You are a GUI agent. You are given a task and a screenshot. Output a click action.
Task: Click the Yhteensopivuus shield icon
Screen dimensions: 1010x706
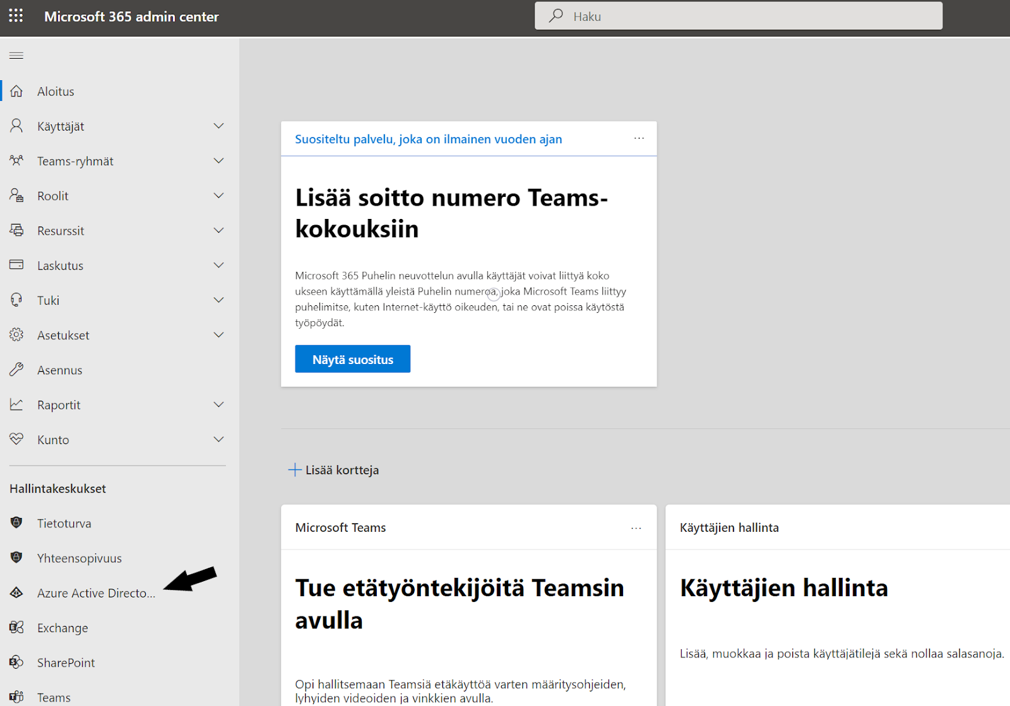16,557
